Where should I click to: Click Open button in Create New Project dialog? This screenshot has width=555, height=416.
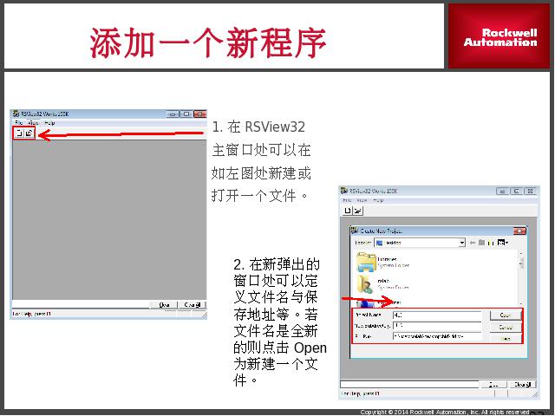[505, 315]
